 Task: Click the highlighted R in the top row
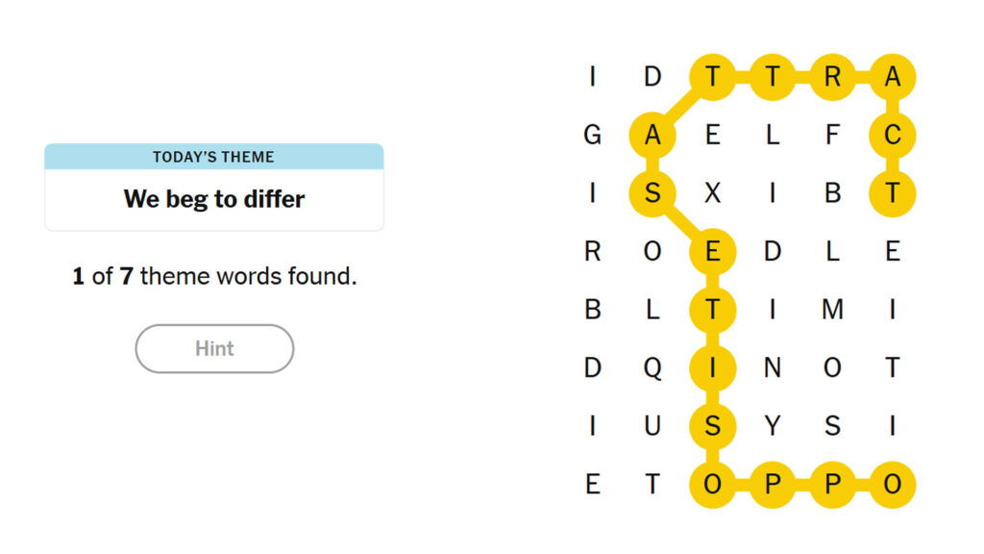833,77
